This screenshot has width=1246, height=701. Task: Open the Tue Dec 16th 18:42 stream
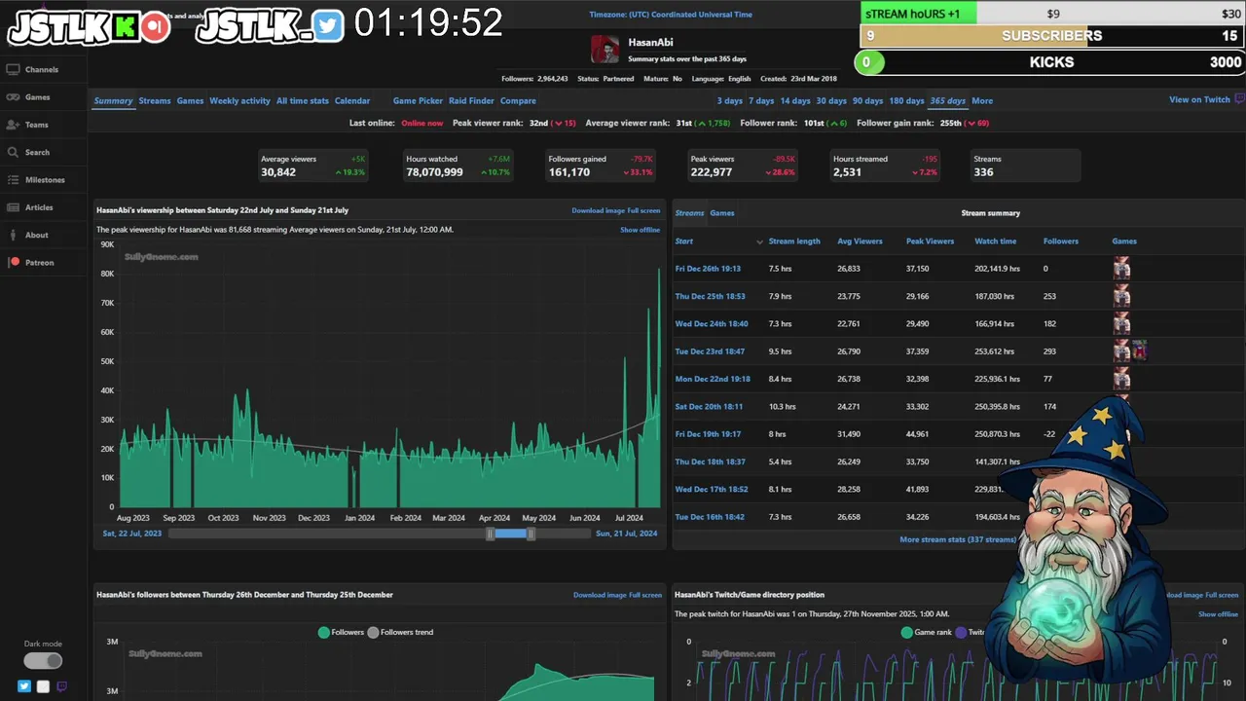(710, 517)
